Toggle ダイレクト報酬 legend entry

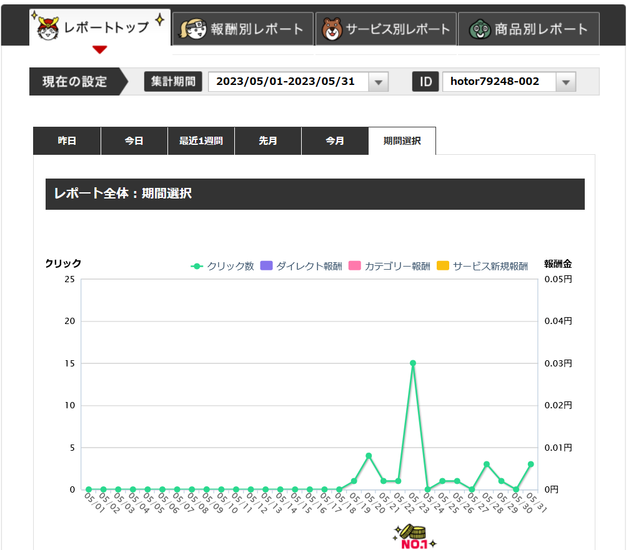tap(301, 266)
